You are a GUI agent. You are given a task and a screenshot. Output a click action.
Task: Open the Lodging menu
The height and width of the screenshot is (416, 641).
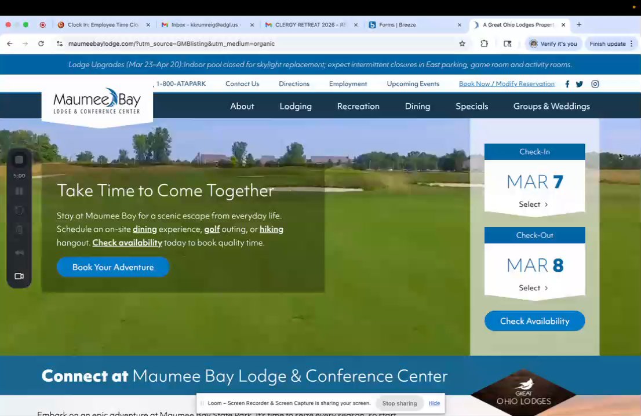296,106
